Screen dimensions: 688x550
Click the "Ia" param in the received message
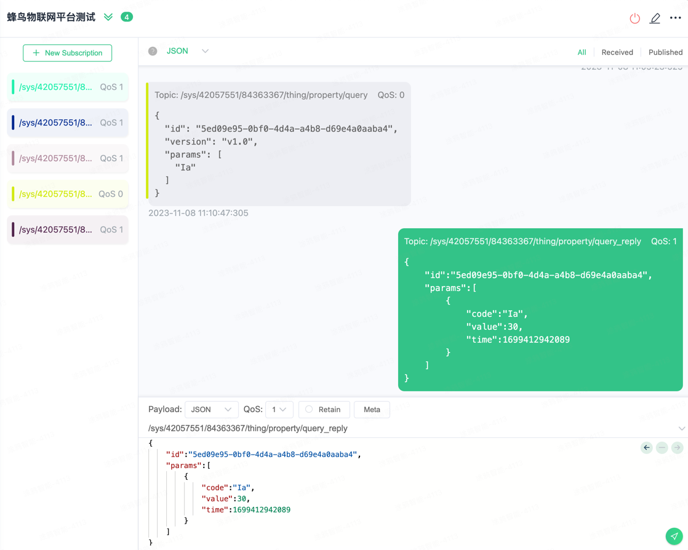[x=185, y=167]
